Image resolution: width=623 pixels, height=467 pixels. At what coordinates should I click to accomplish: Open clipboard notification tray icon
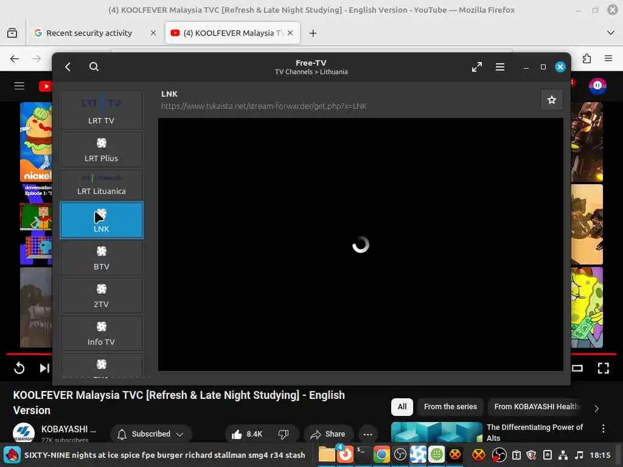516,455
